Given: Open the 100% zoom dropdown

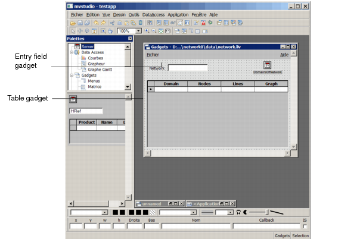Looking at the screenshot, I should [139, 30].
